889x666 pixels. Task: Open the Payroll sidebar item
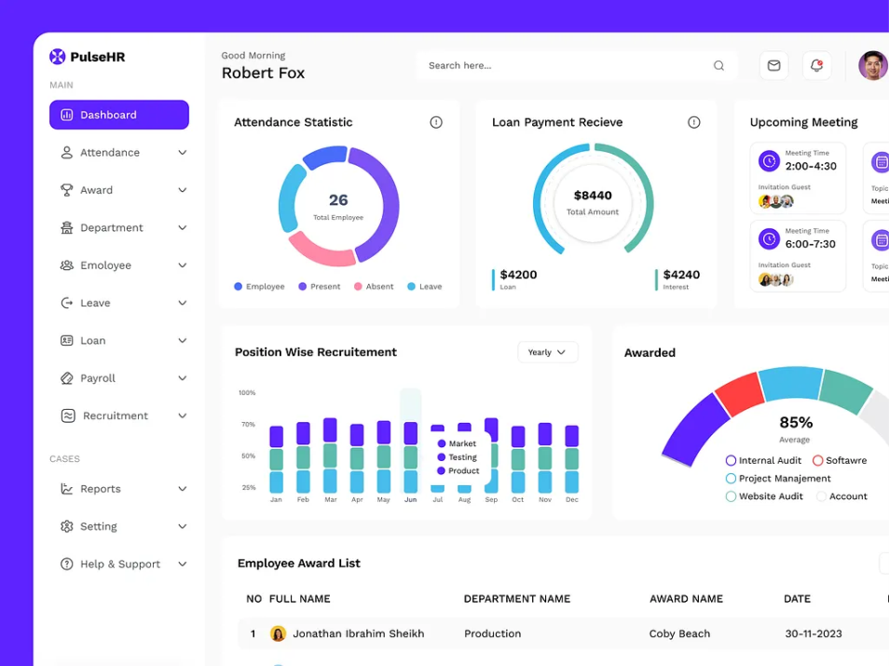pos(119,378)
